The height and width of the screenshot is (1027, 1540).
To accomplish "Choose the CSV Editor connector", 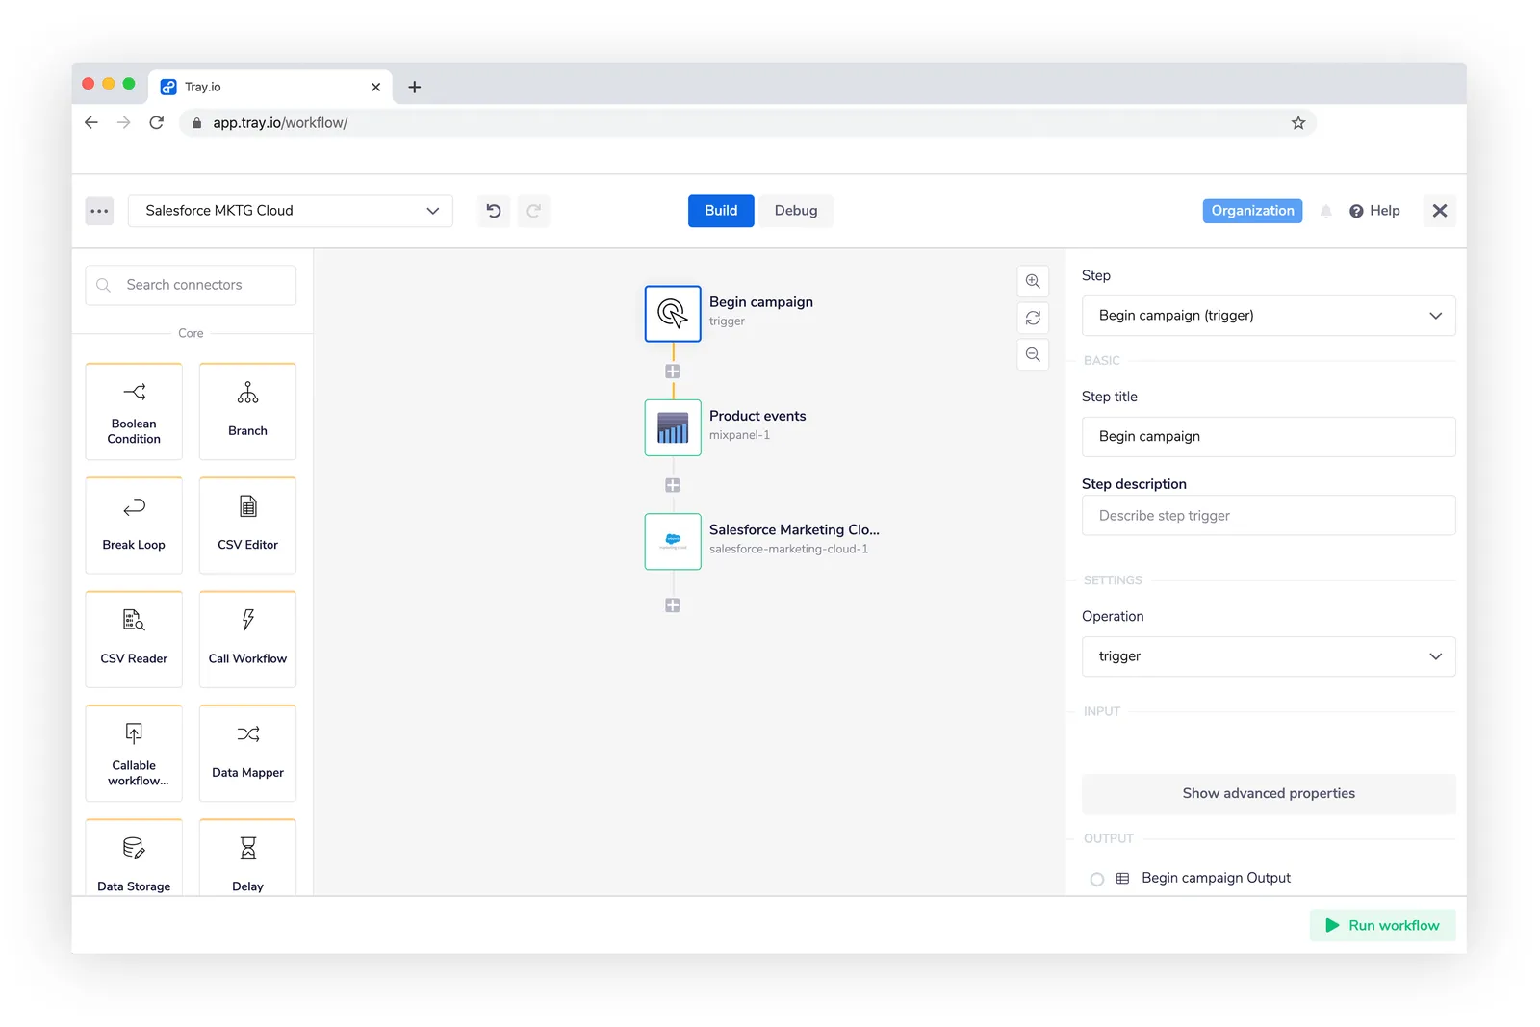I will (247, 526).
